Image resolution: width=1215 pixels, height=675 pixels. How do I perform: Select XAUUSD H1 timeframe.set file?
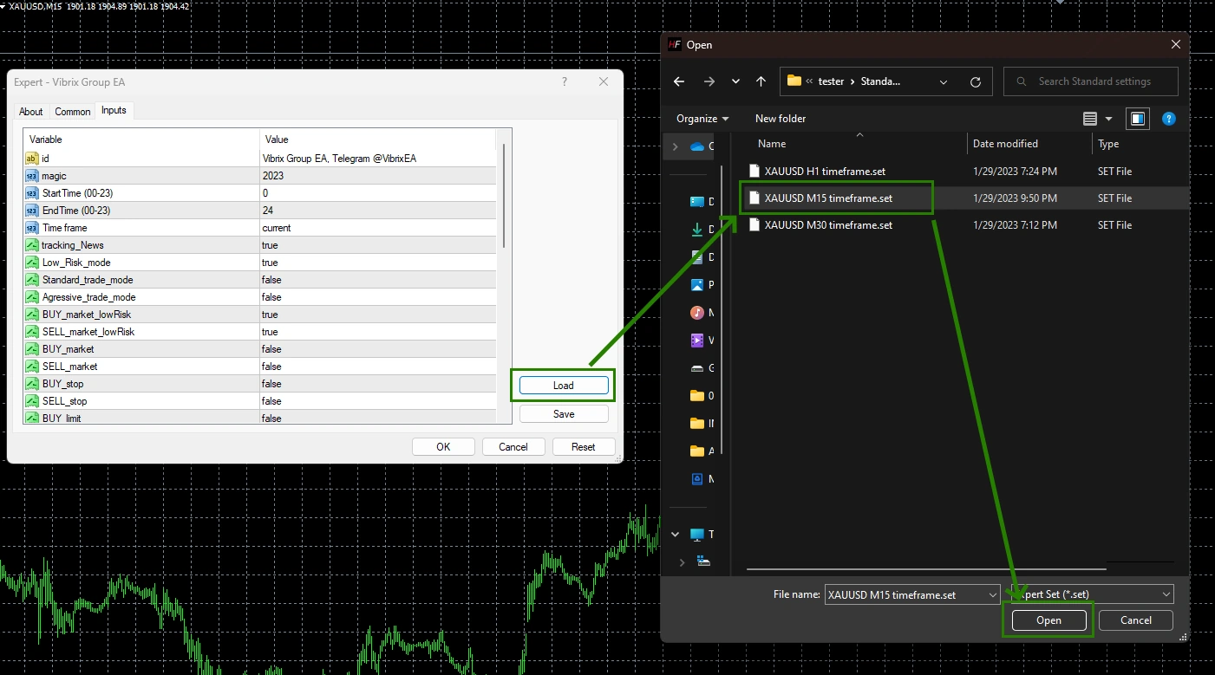(825, 172)
